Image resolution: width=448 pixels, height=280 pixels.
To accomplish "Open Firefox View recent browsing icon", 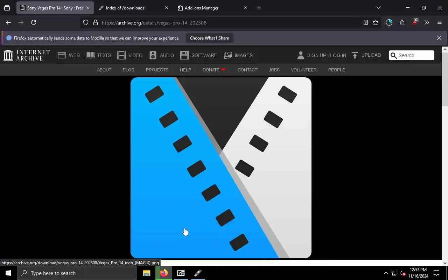I will (x=7, y=8).
